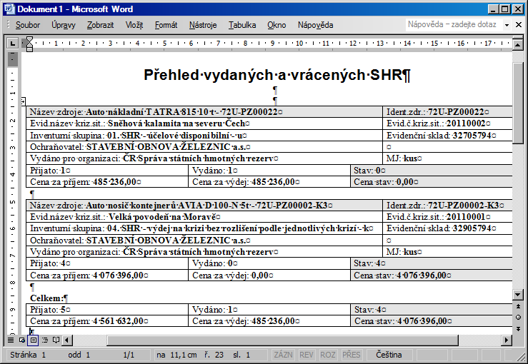528x364 pixels.
Task: Click cell Přijato 5 in totals
Action: [x=107, y=310]
